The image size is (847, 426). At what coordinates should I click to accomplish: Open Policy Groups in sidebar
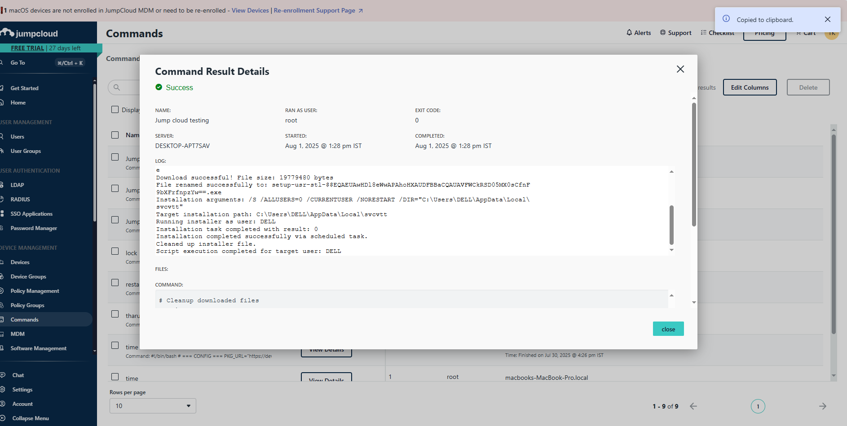[27, 305]
